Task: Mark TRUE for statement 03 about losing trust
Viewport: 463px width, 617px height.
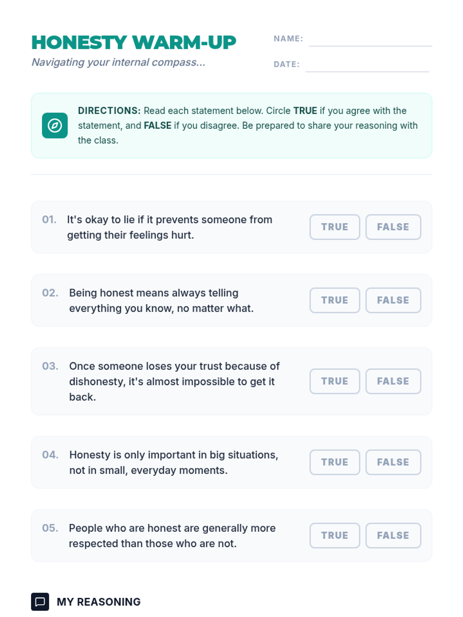Action: pyautogui.click(x=335, y=381)
